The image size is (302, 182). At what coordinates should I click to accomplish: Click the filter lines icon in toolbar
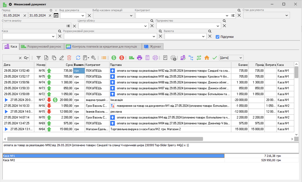point(38,58)
